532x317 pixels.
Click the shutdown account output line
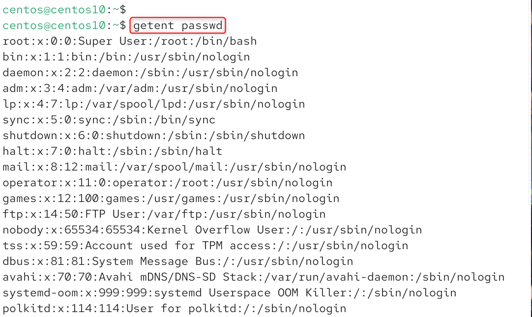point(153,136)
